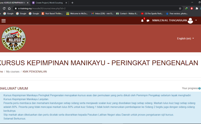
Task: Open the notifications bell icon
Action: tap(142, 20)
